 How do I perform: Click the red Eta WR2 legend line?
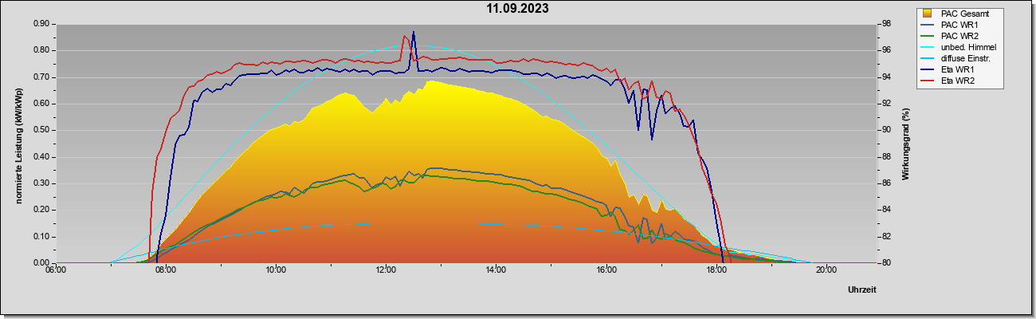[928, 81]
